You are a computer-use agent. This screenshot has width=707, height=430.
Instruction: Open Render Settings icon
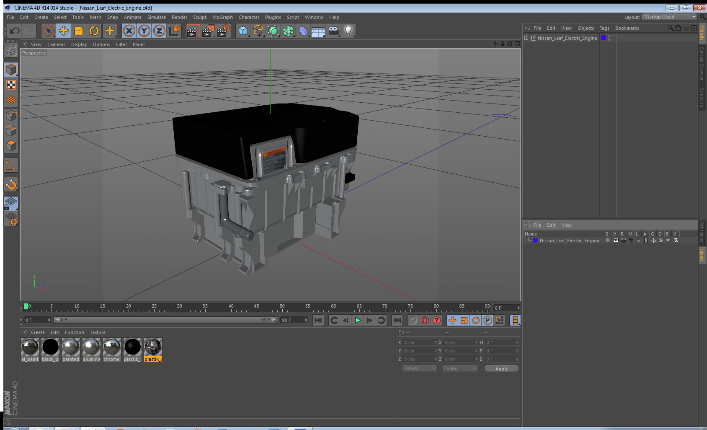pos(223,31)
